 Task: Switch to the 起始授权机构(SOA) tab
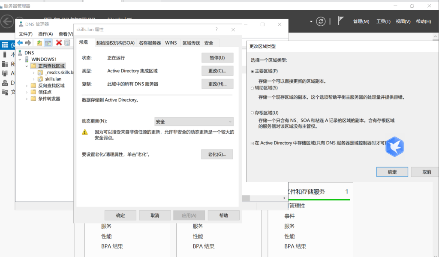115,43
